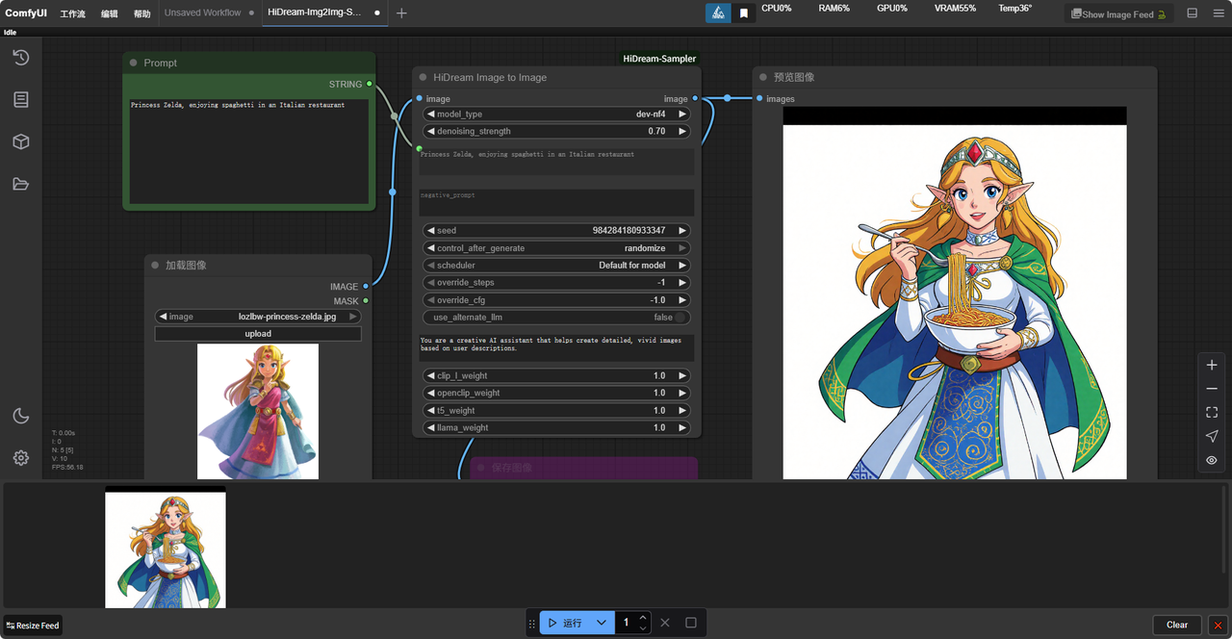Open the model_type combo box

(557, 114)
